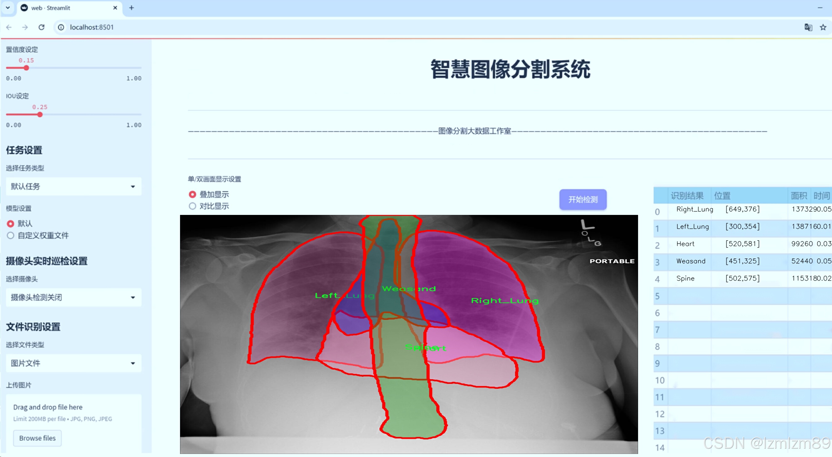This screenshot has width=832, height=457.
Task: Open the 摄像头检测关闭 camera dropdown
Action: pos(74,297)
